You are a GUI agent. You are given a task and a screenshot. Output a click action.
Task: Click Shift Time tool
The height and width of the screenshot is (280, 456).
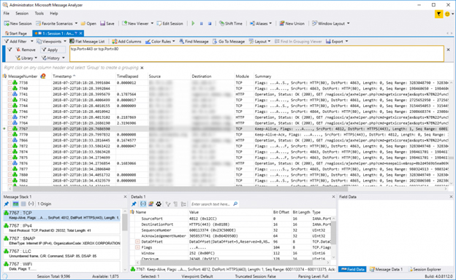coord(231,23)
